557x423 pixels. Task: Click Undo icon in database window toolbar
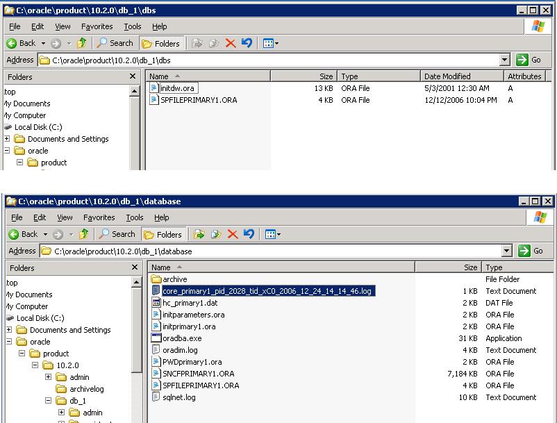249,234
